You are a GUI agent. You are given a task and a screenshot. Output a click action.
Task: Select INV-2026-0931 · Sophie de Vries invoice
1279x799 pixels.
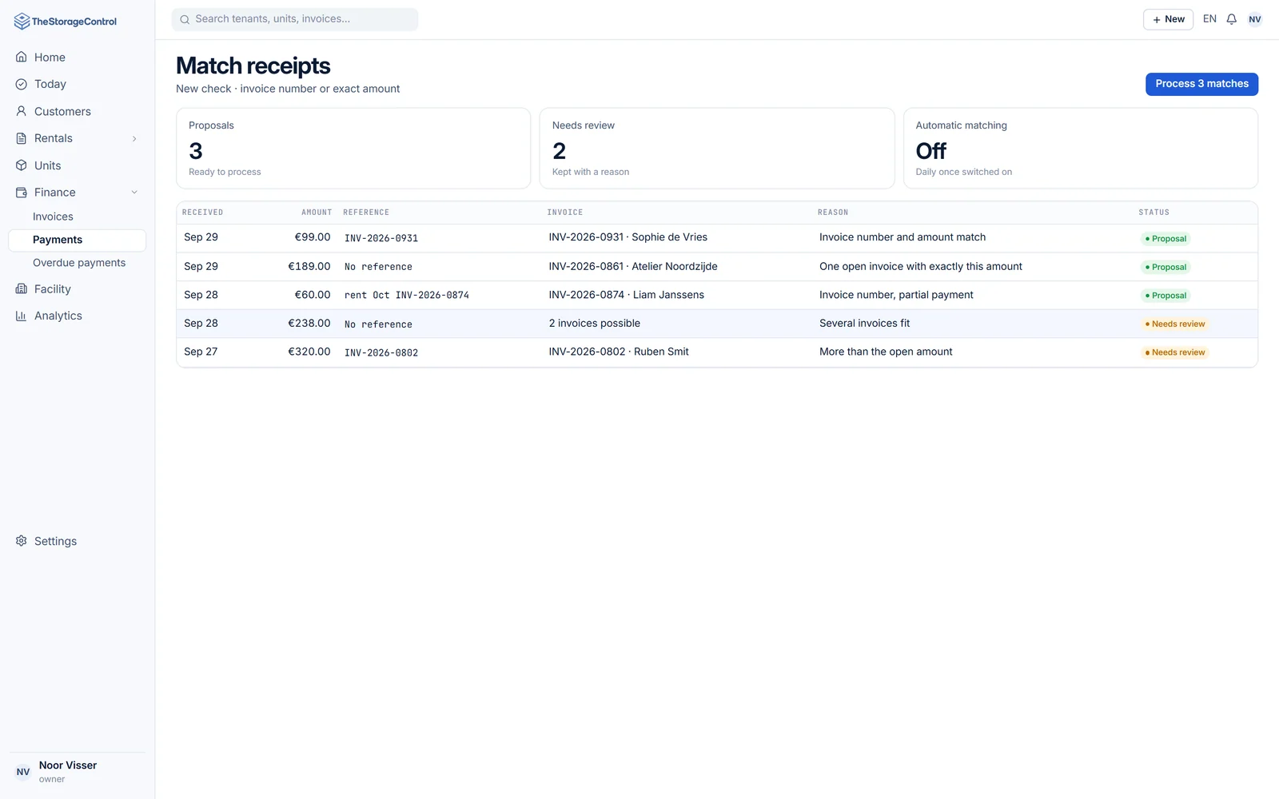tap(628, 237)
